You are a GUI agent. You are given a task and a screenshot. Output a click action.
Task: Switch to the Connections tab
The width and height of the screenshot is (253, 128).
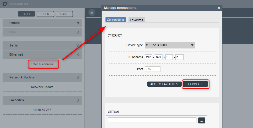[115, 20]
